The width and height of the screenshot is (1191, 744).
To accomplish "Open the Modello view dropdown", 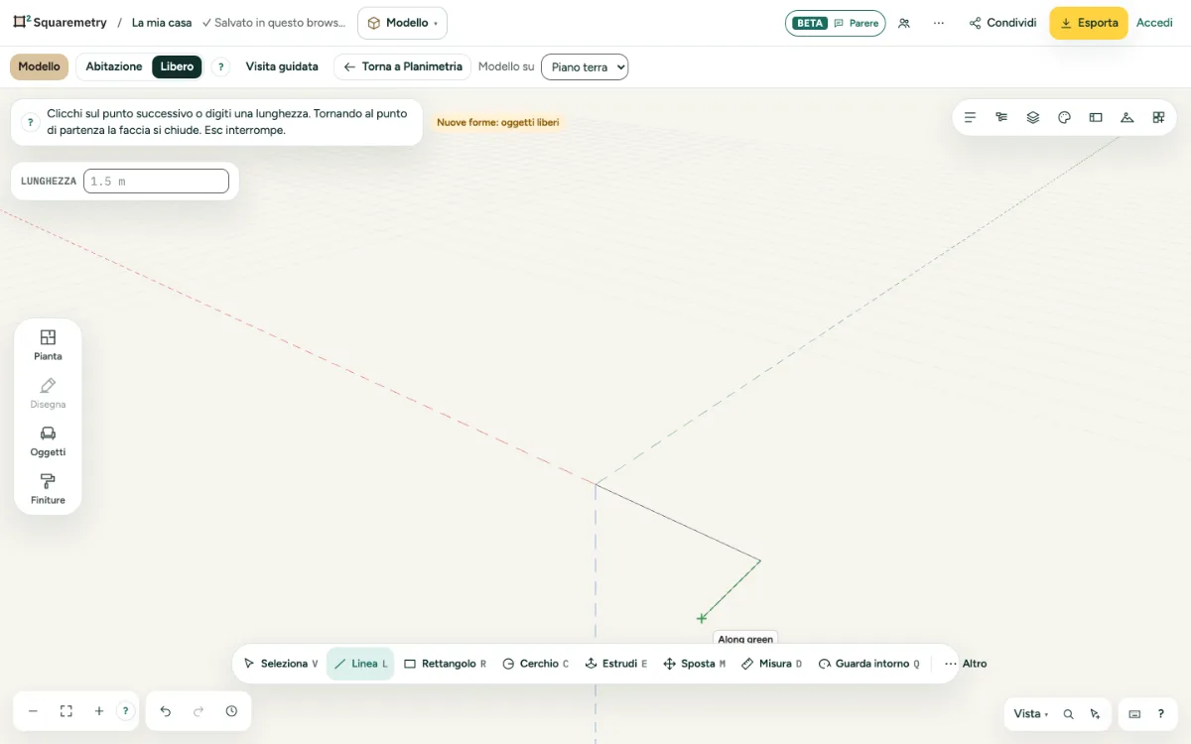I will (402, 23).
